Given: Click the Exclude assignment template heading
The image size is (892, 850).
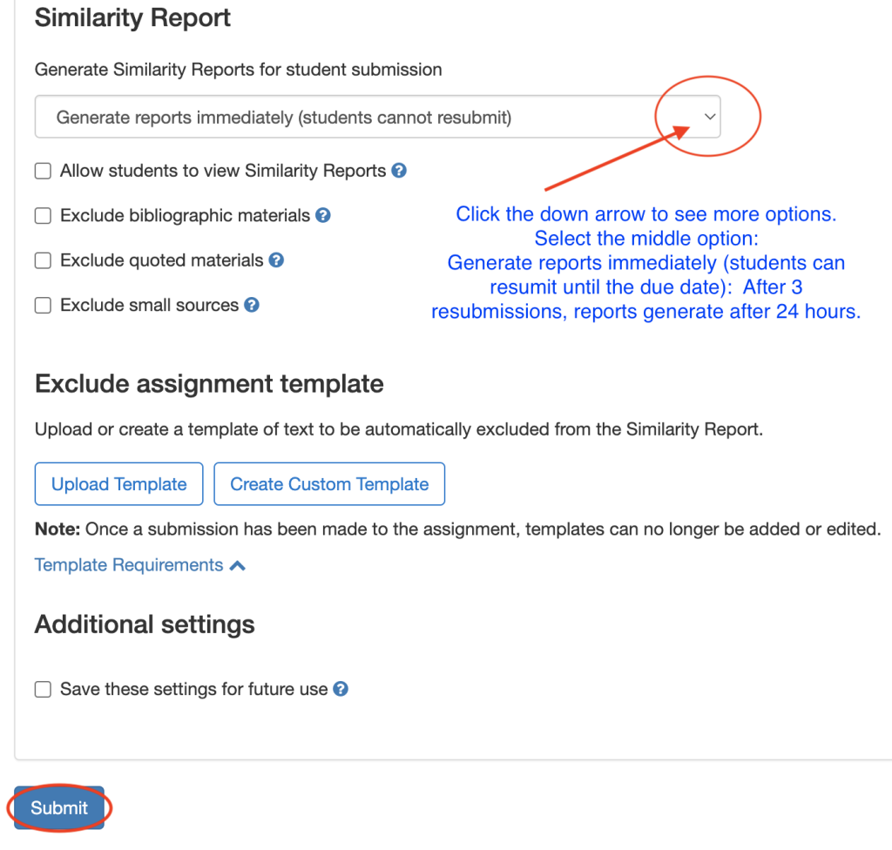Looking at the screenshot, I should pyautogui.click(x=209, y=384).
